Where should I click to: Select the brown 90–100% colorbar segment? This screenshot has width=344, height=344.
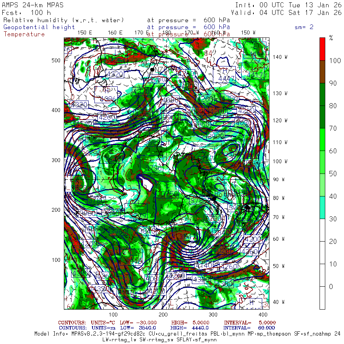(323, 71)
